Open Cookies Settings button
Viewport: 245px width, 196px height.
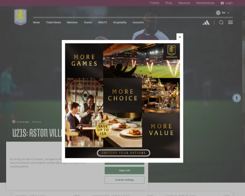pos(125,180)
